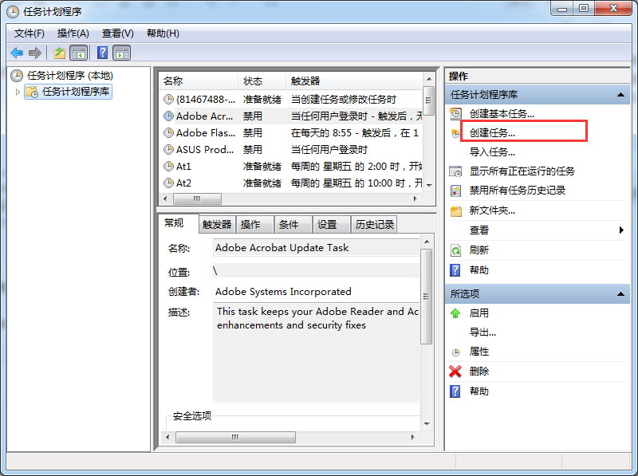The image size is (638, 476).
Task: Click 创建基本任务... action
Action: click(502, 114)
